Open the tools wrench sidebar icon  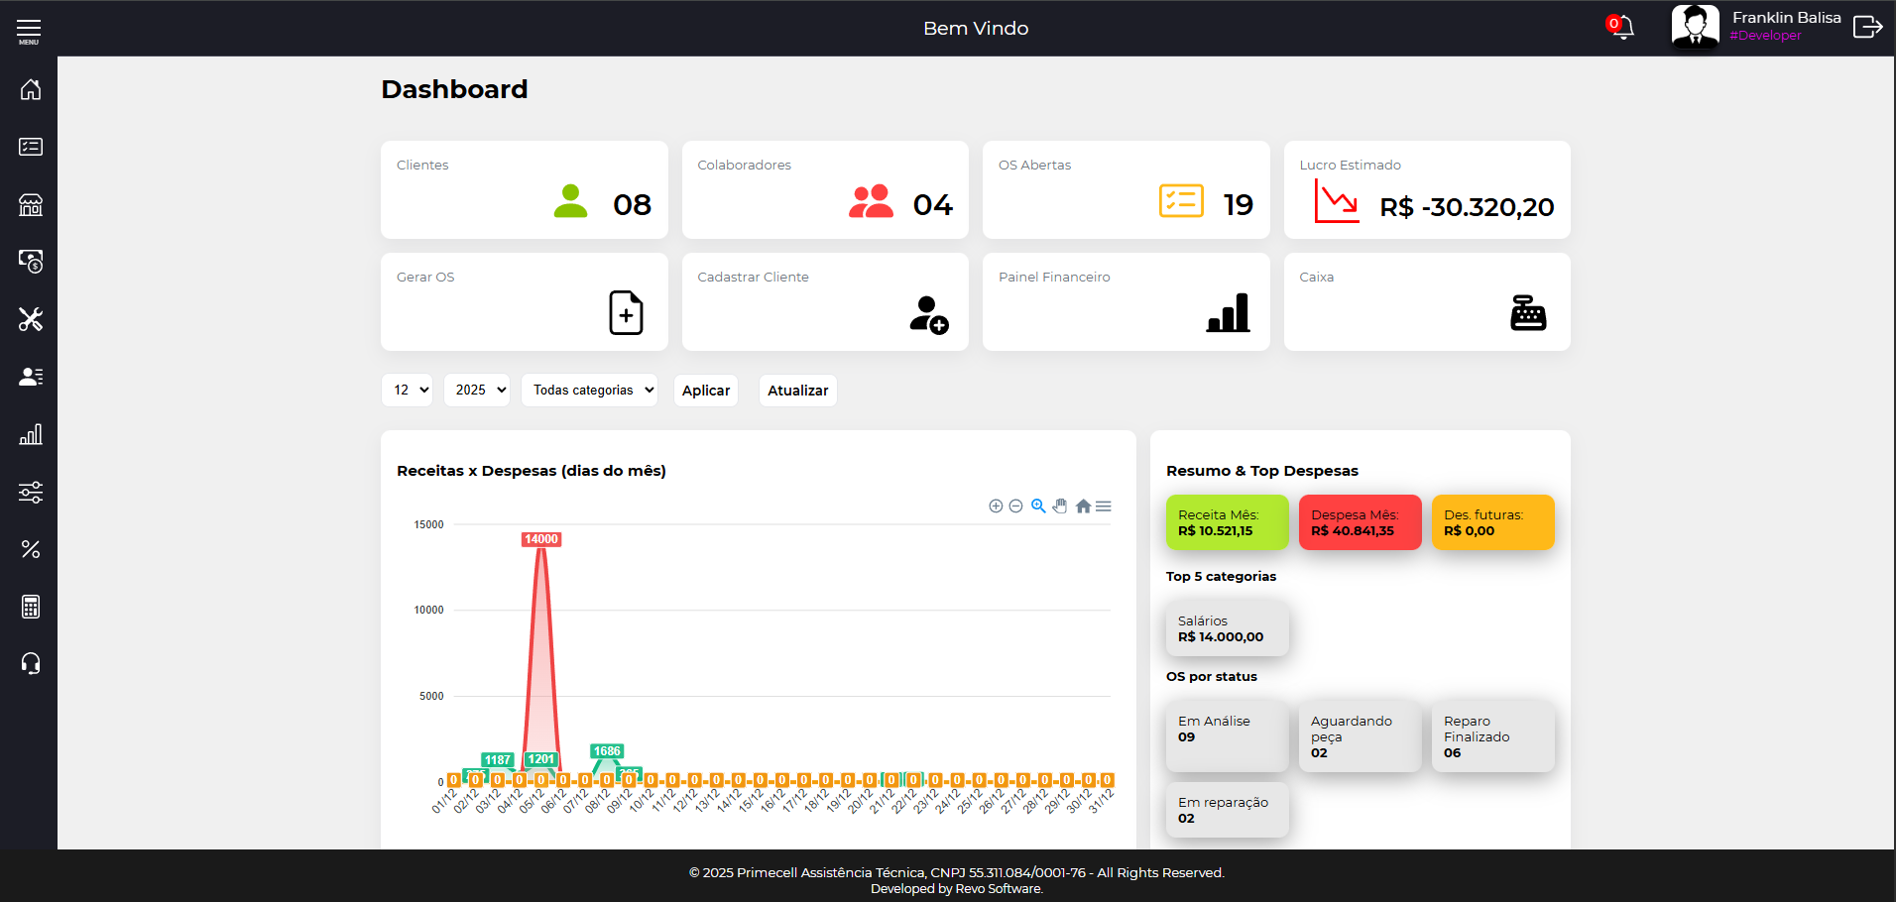(x=31, y=319)
